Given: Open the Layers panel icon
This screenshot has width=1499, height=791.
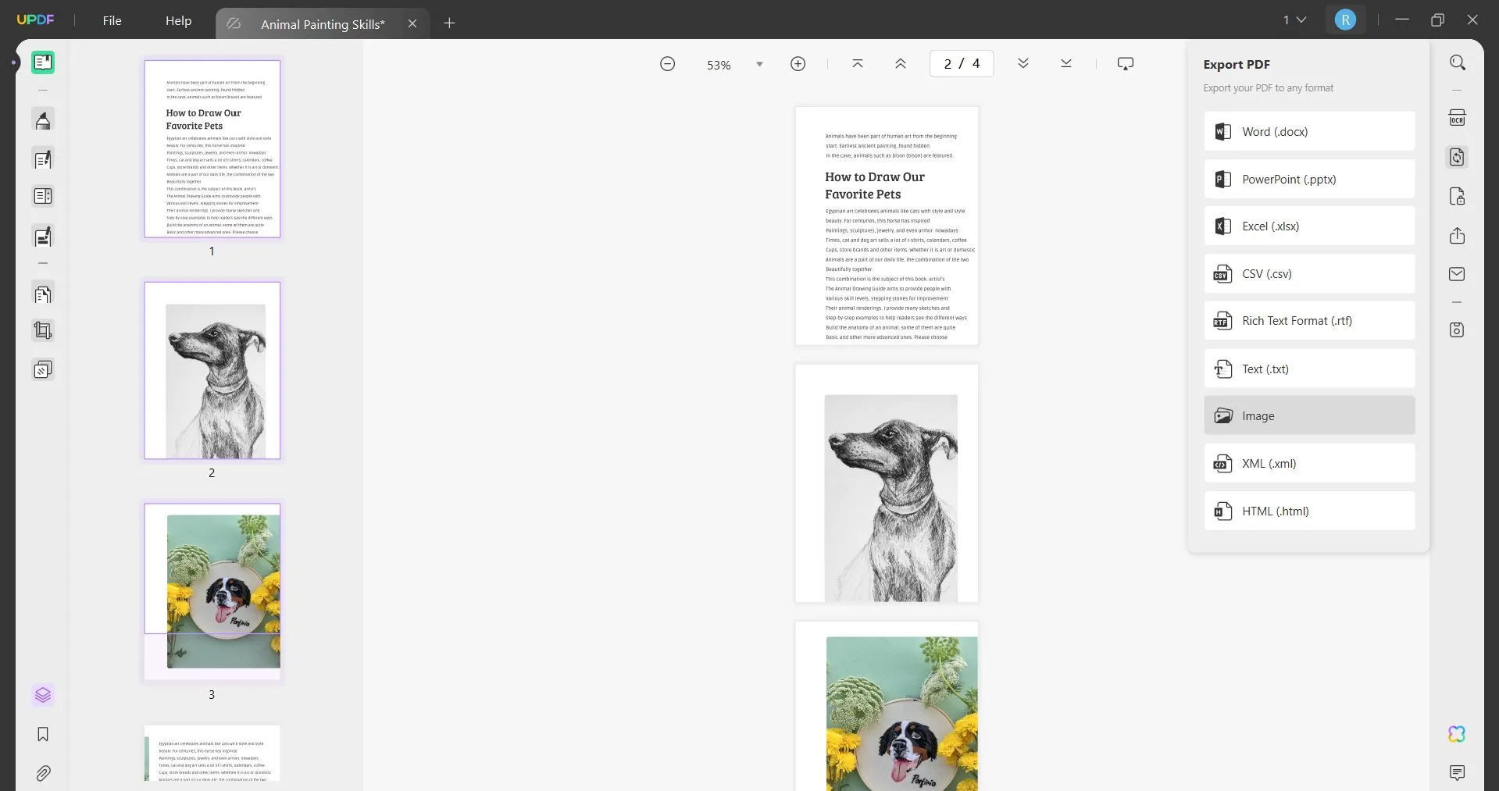Looking at the screenshot, I should pyautogui.click(x=43, y=695).
